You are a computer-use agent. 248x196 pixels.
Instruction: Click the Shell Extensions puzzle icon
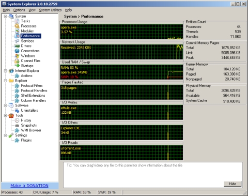coord(17,96)
